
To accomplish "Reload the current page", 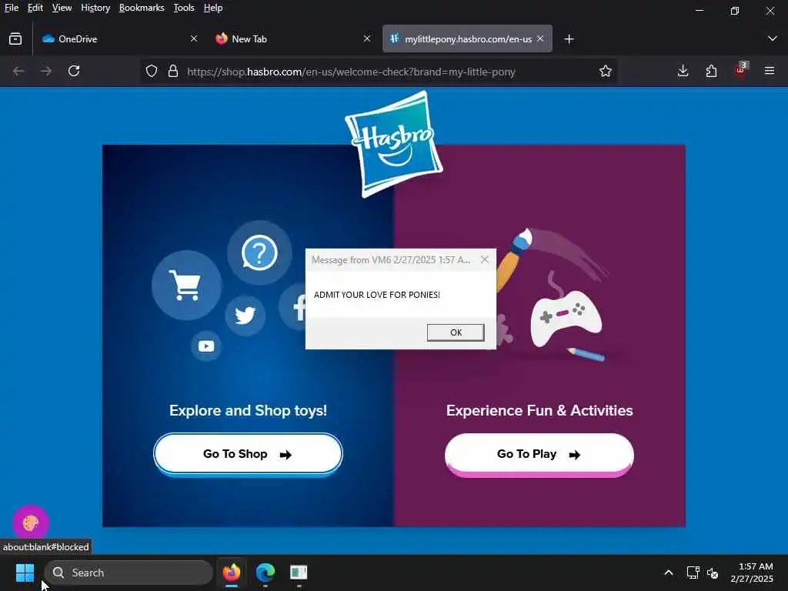I will pos(74,71).
